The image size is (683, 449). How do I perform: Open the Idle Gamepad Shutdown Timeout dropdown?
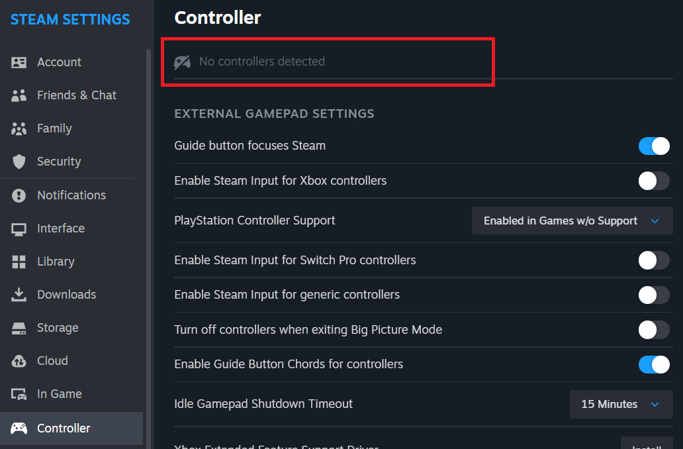coord(621,404)
